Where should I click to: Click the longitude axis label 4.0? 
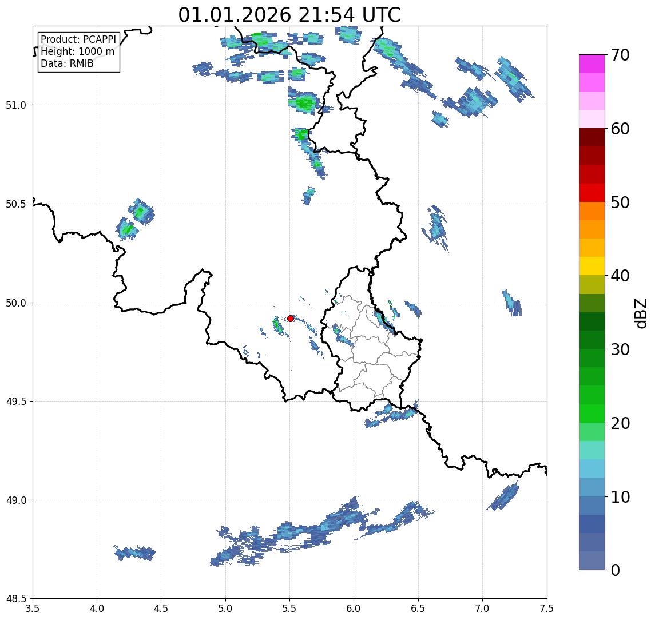point(97,608)
